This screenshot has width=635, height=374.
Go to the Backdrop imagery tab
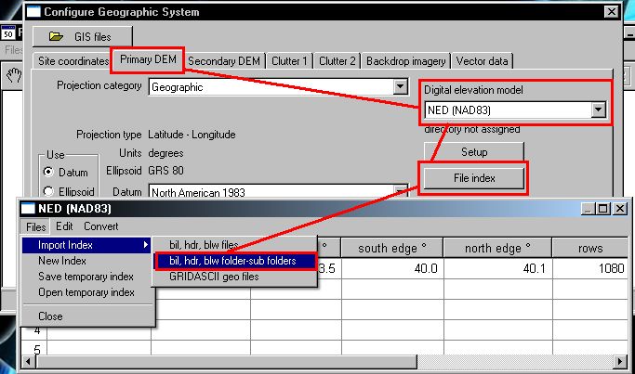(406, 61)
